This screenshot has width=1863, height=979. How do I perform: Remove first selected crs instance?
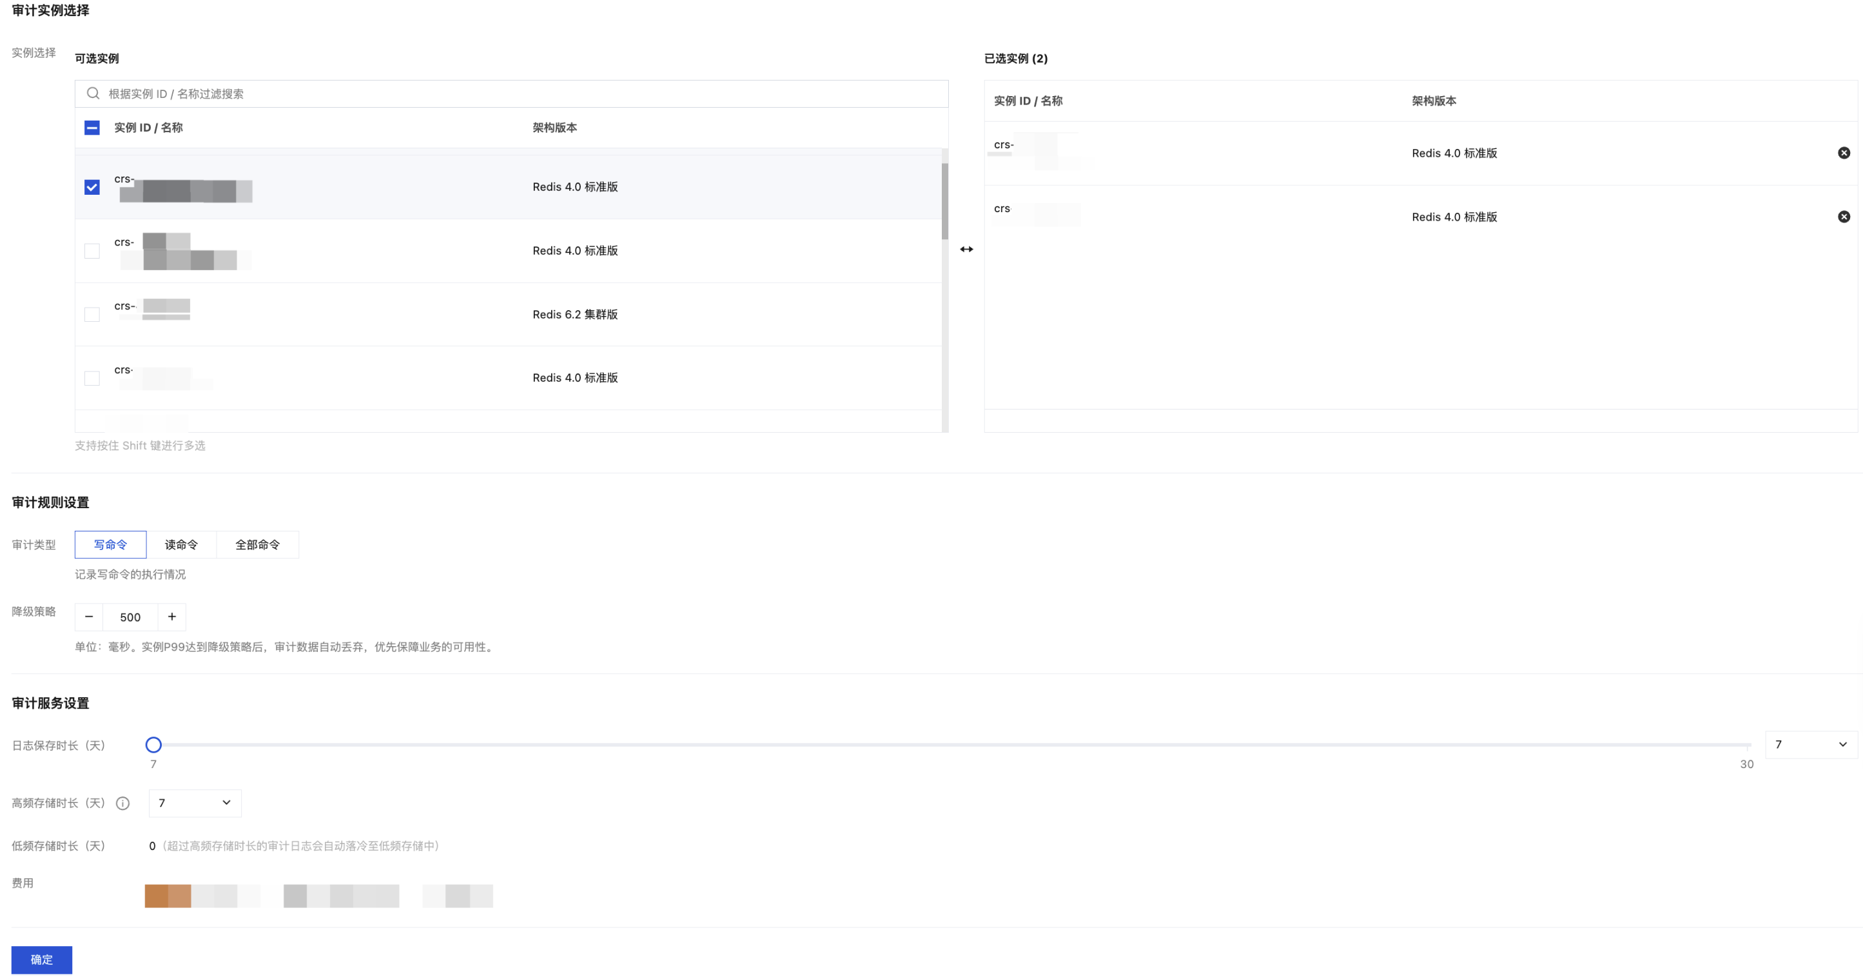(x=1844, y=153)
